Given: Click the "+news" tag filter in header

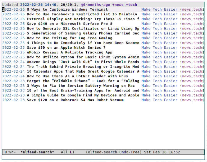Looking at the screenshot, I should click(x=118, y=5).
